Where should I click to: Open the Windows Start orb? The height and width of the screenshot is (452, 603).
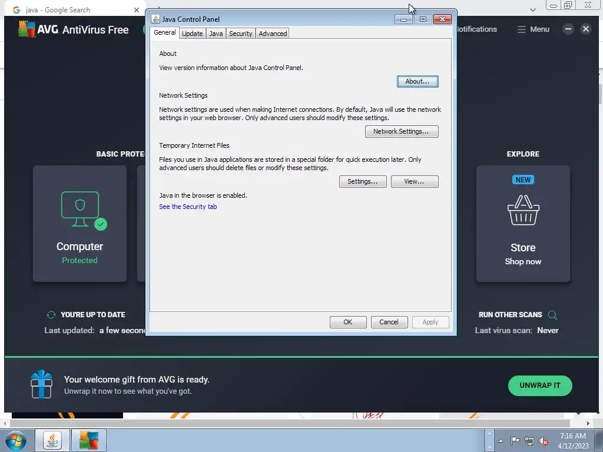pyautogui.click(x=16, y=440)
